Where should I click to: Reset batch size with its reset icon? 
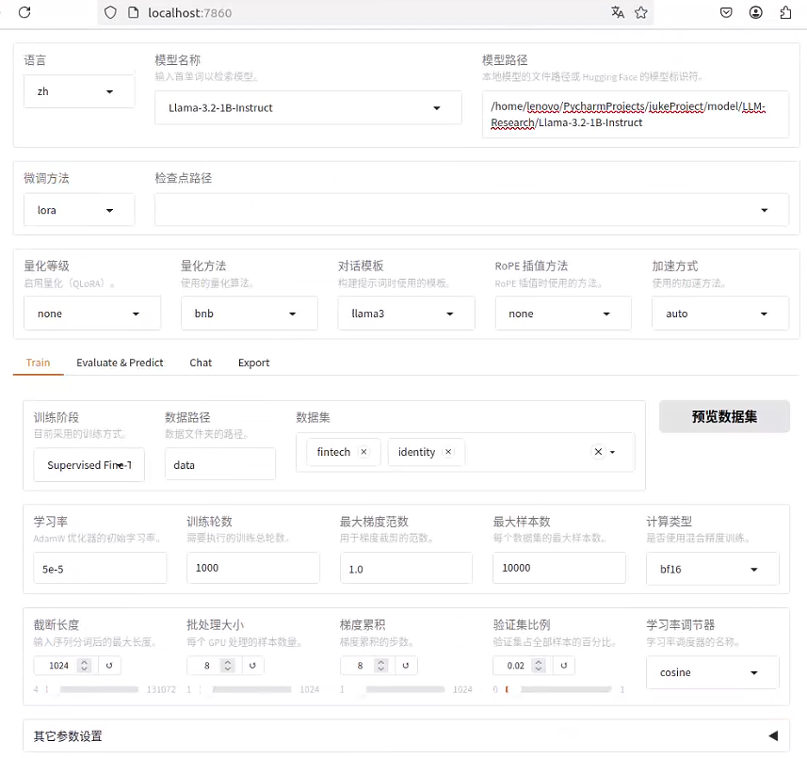click(251, 666)
